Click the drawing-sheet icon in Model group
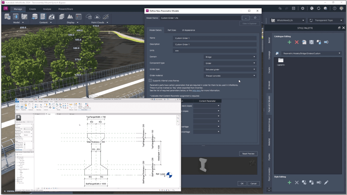The image size is (347, 195). tap(25, 17)
